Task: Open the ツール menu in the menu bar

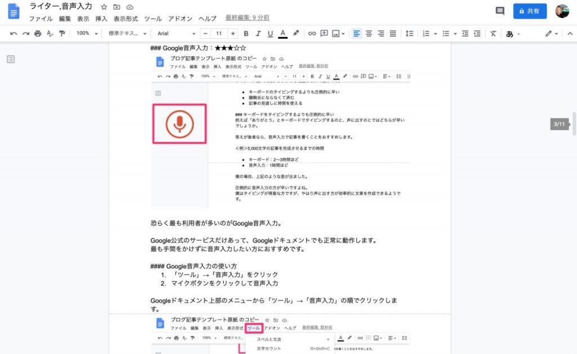Action: [152, 19]
